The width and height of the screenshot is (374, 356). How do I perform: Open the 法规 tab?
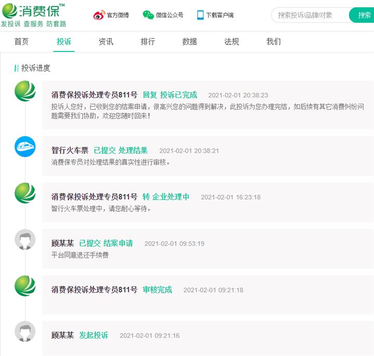(232, 42)
